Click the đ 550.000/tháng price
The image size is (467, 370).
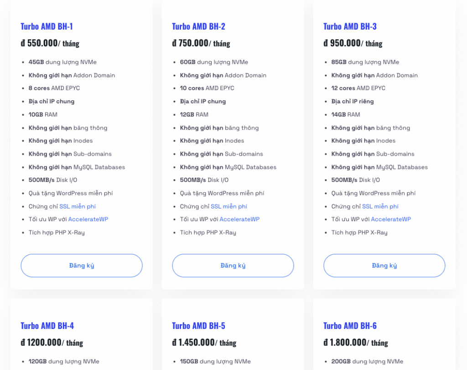coord(50,43)
